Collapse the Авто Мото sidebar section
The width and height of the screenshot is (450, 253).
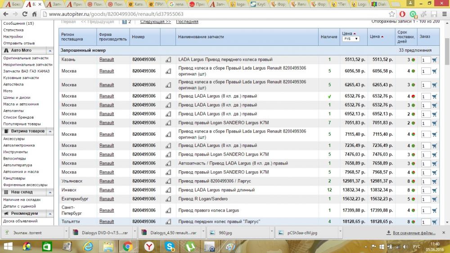(x=50, y=50)
